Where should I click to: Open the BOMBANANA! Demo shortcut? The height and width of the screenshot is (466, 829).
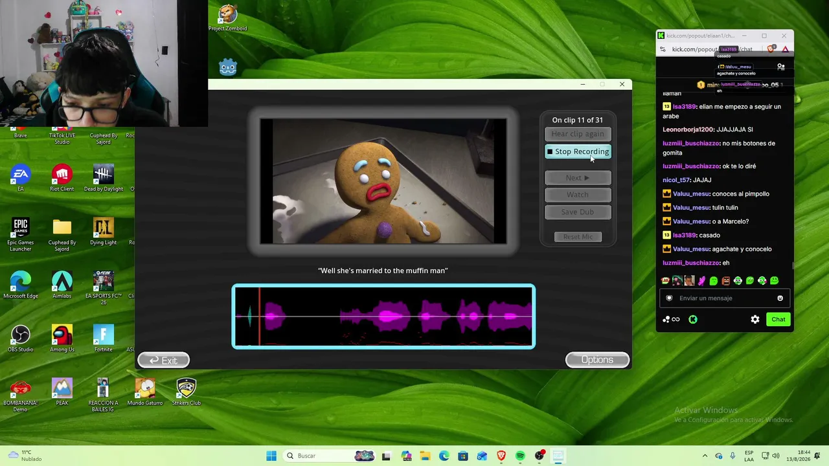pyautogui.click(x=21, y=395)
